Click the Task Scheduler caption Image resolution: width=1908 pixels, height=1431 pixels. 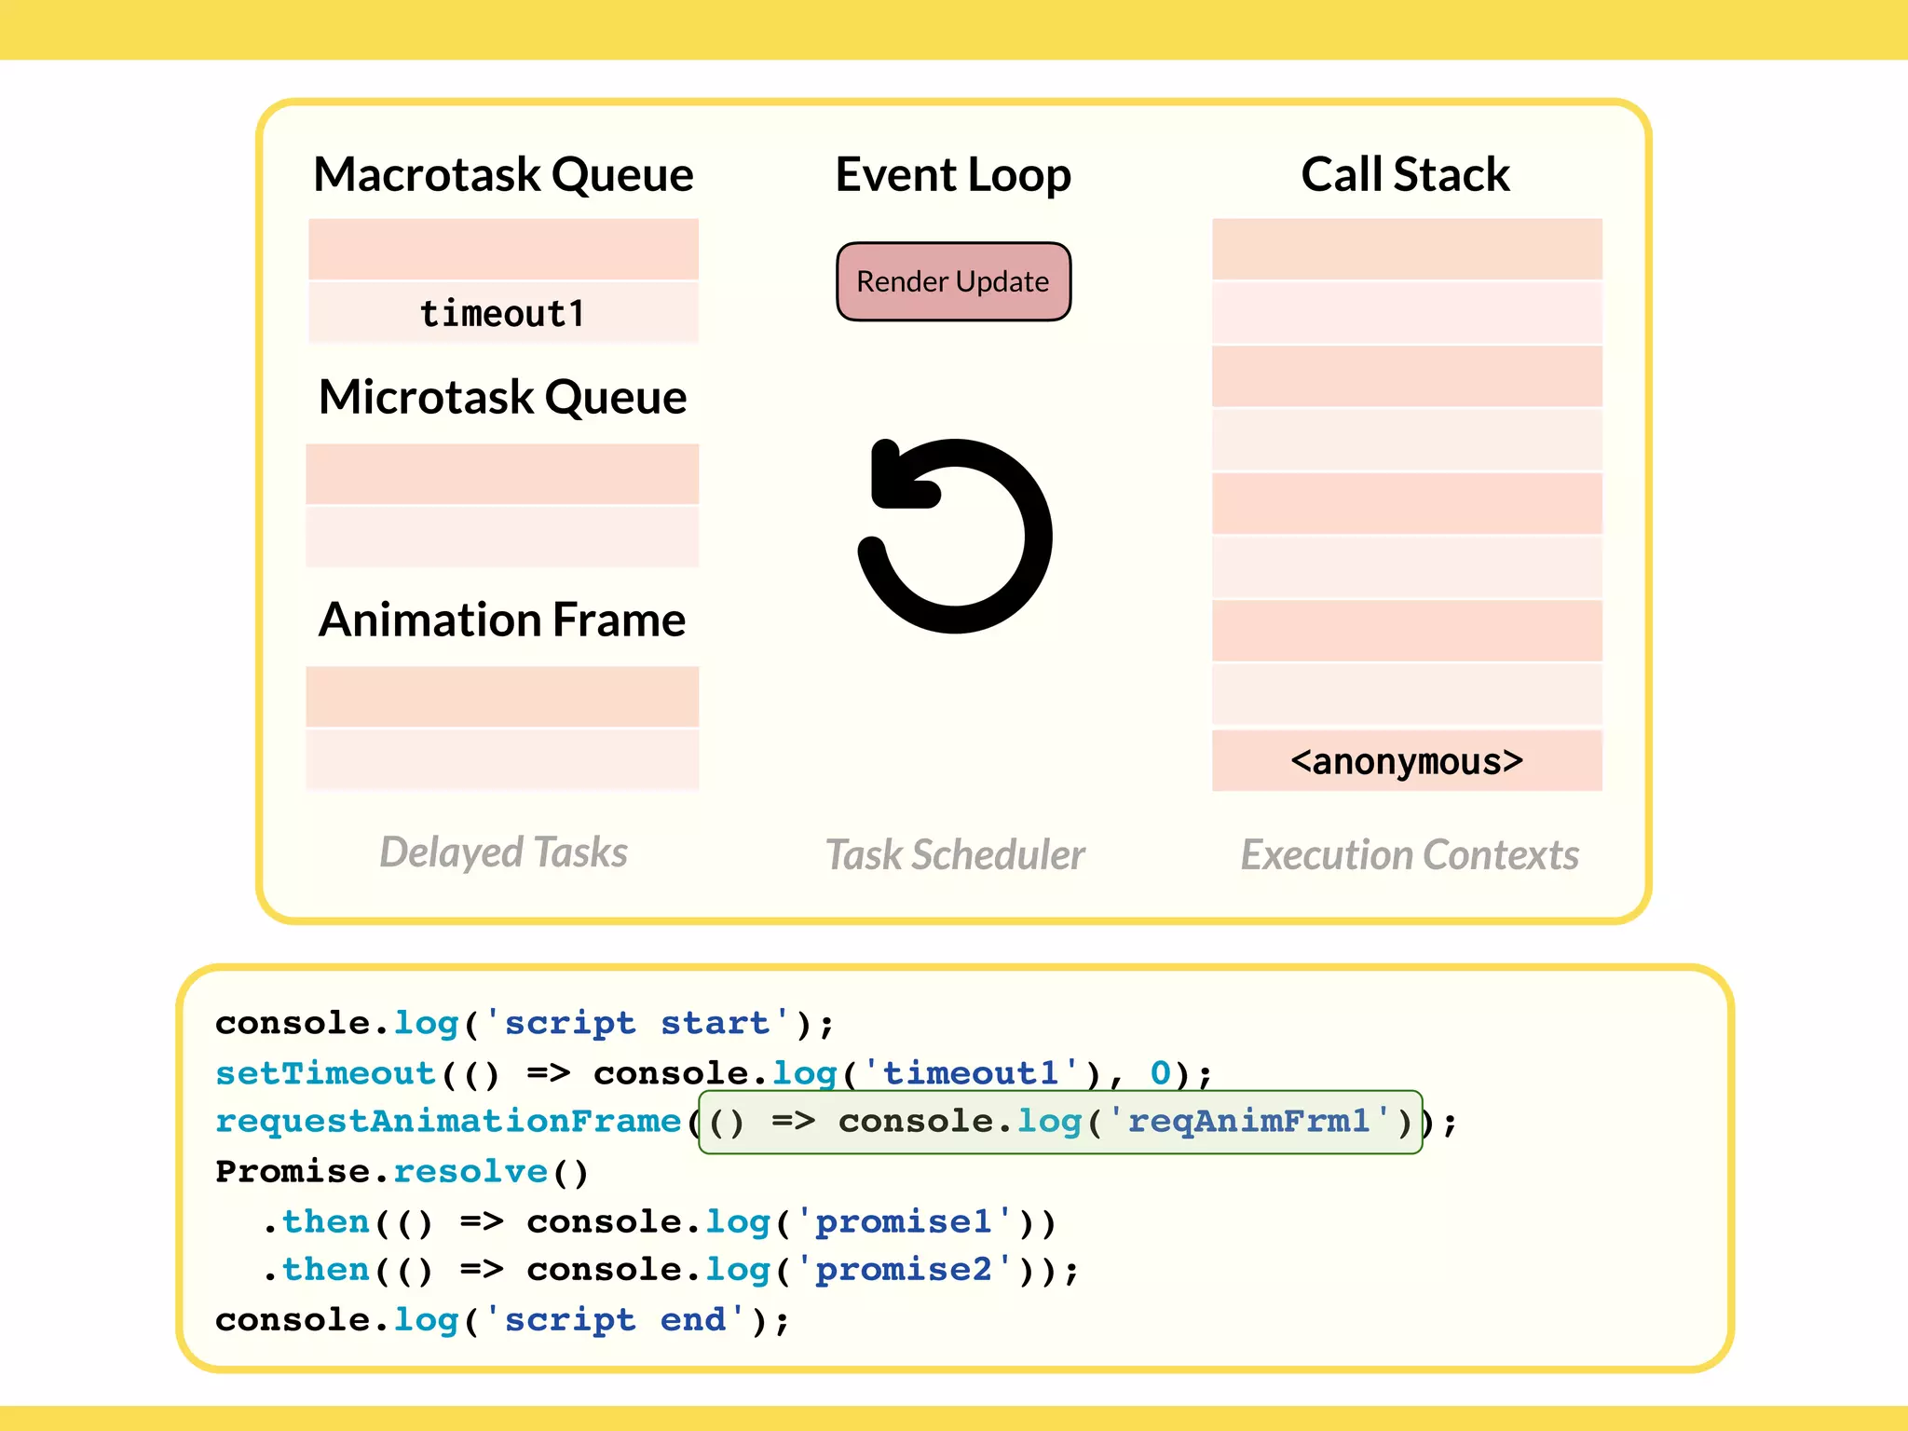tap(955, 854)
